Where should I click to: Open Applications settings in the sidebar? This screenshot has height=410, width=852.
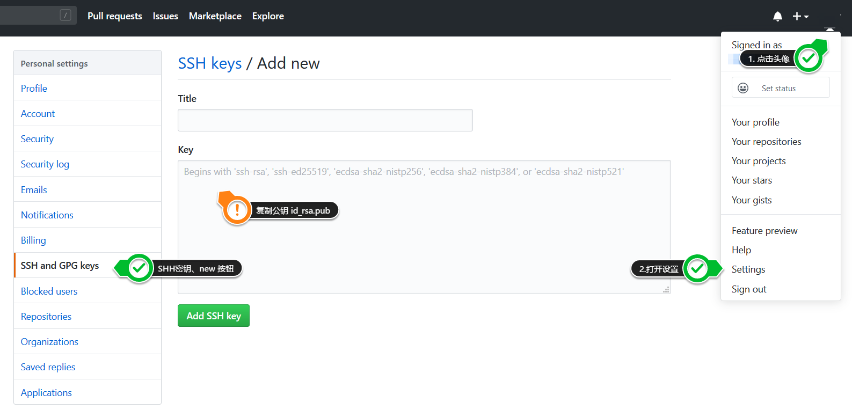click(x=88, y=392)
